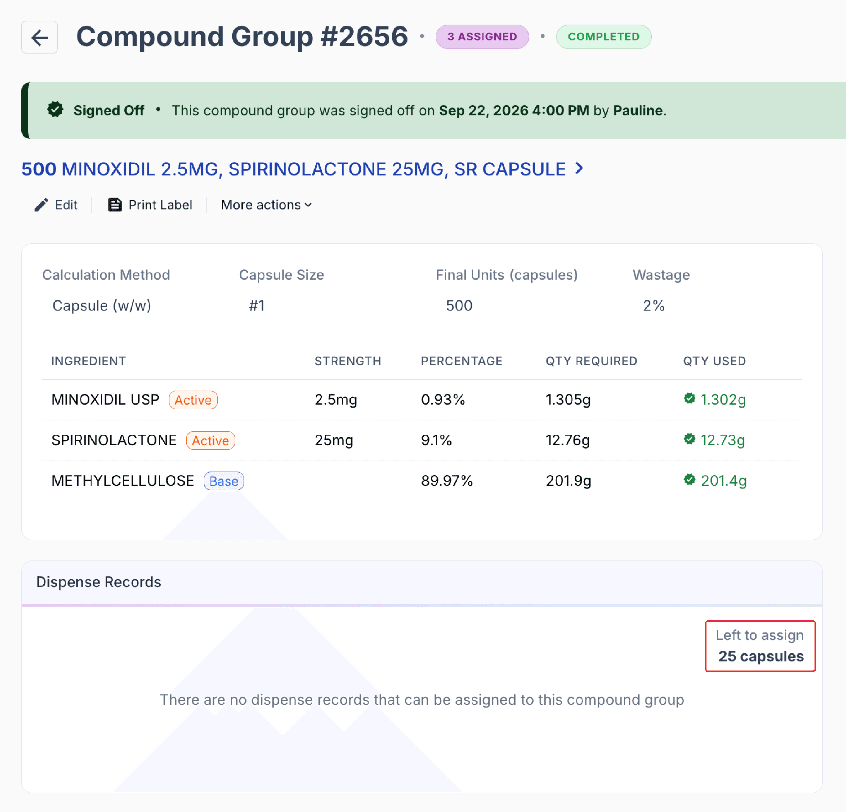Click chevron after SR CAPSULE title
Viewport: 846px width, 812px height.
pyautogui.click(x=579, y=168)
